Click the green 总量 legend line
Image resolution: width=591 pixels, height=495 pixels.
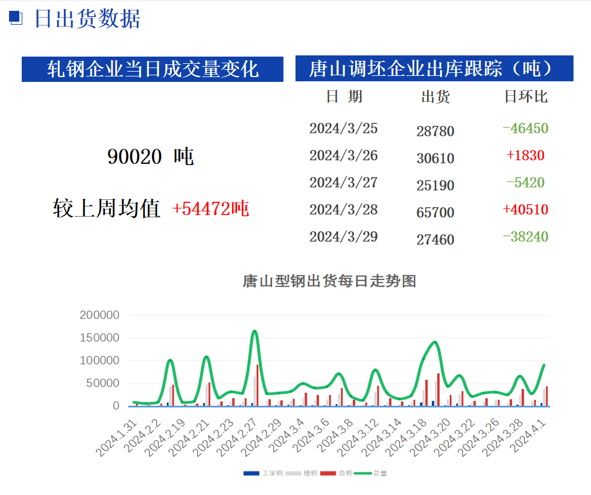pos(363,473)
